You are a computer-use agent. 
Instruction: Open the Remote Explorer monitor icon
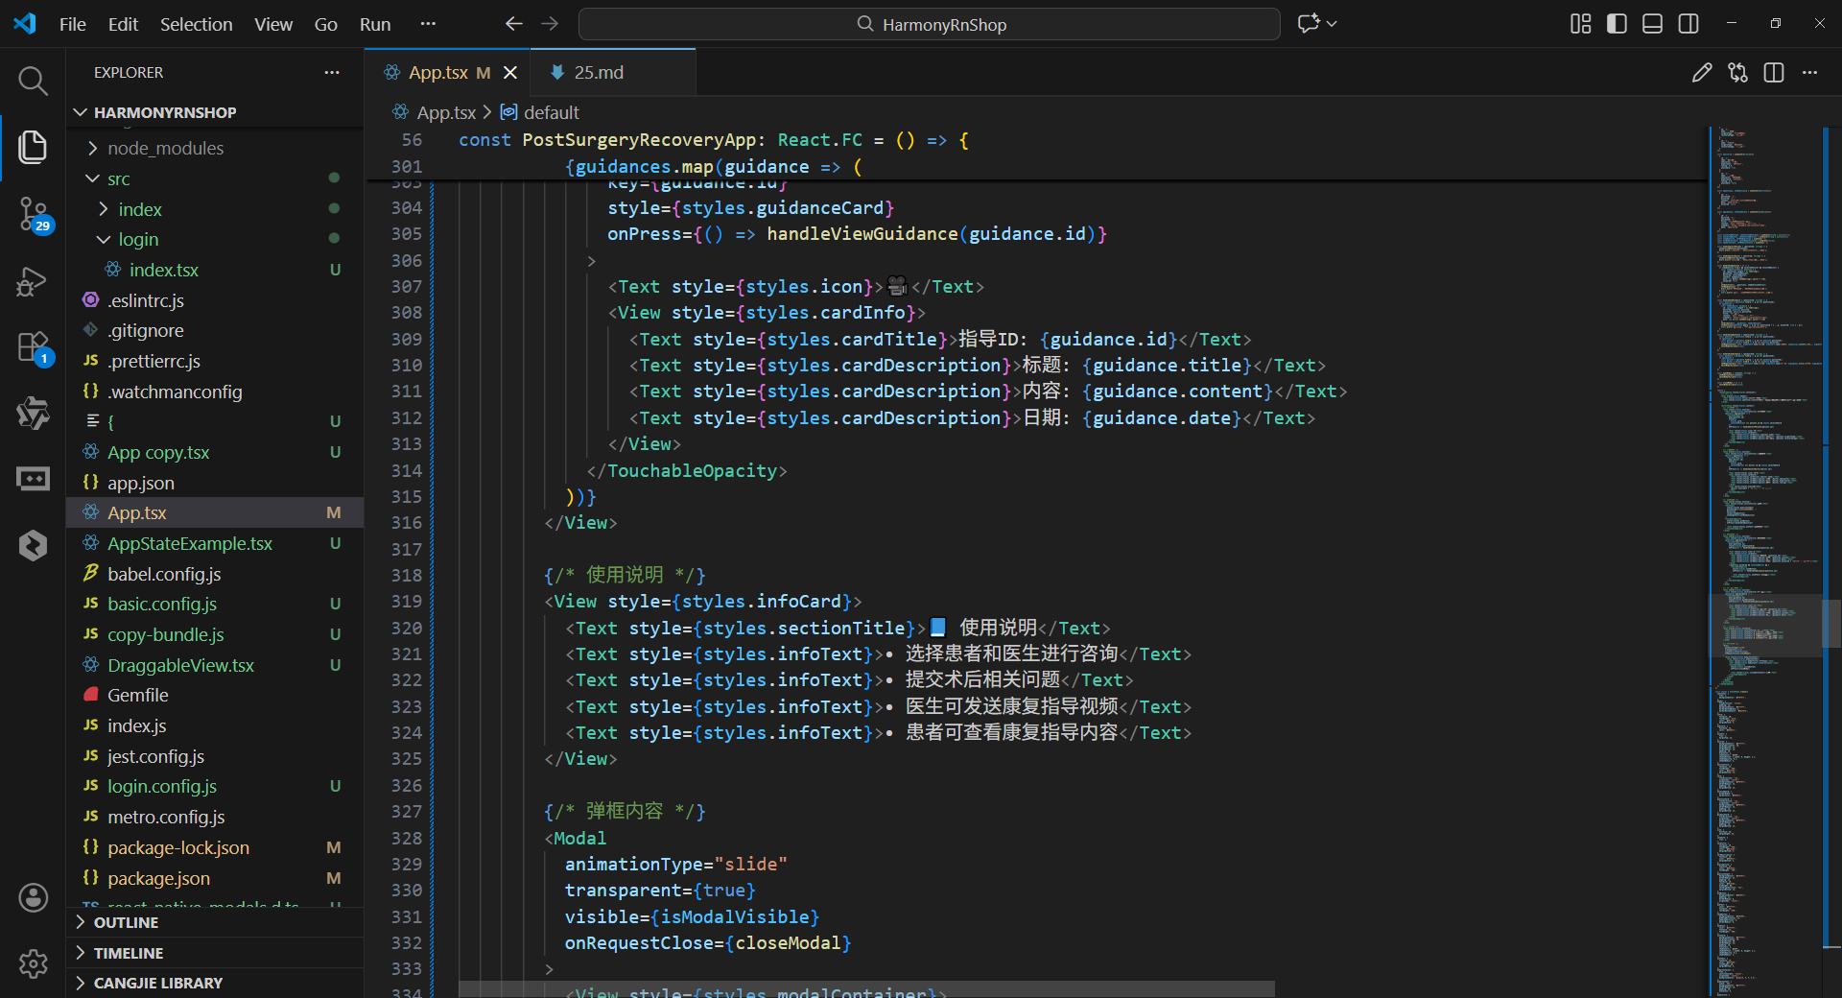(33, 478)
